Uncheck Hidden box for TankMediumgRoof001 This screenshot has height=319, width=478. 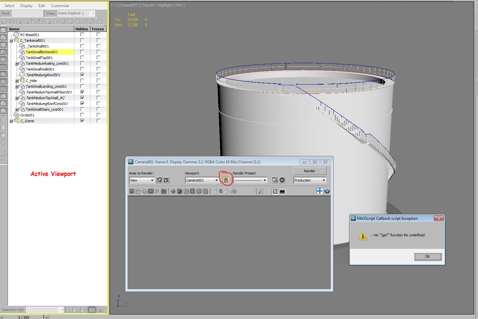click(x=82, y=75)
